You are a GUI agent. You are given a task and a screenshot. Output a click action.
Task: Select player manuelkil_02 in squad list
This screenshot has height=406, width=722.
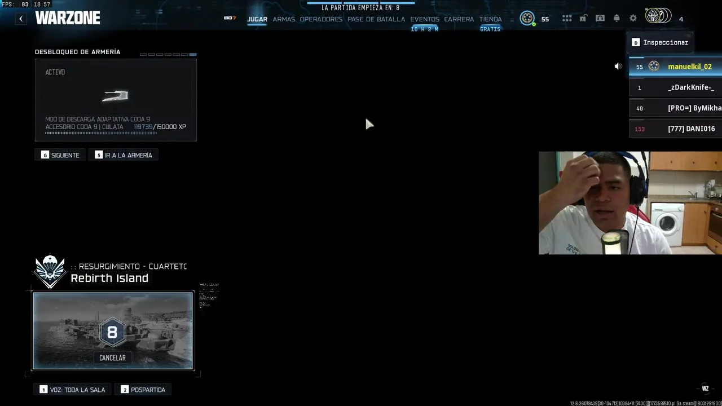(675, 67)
